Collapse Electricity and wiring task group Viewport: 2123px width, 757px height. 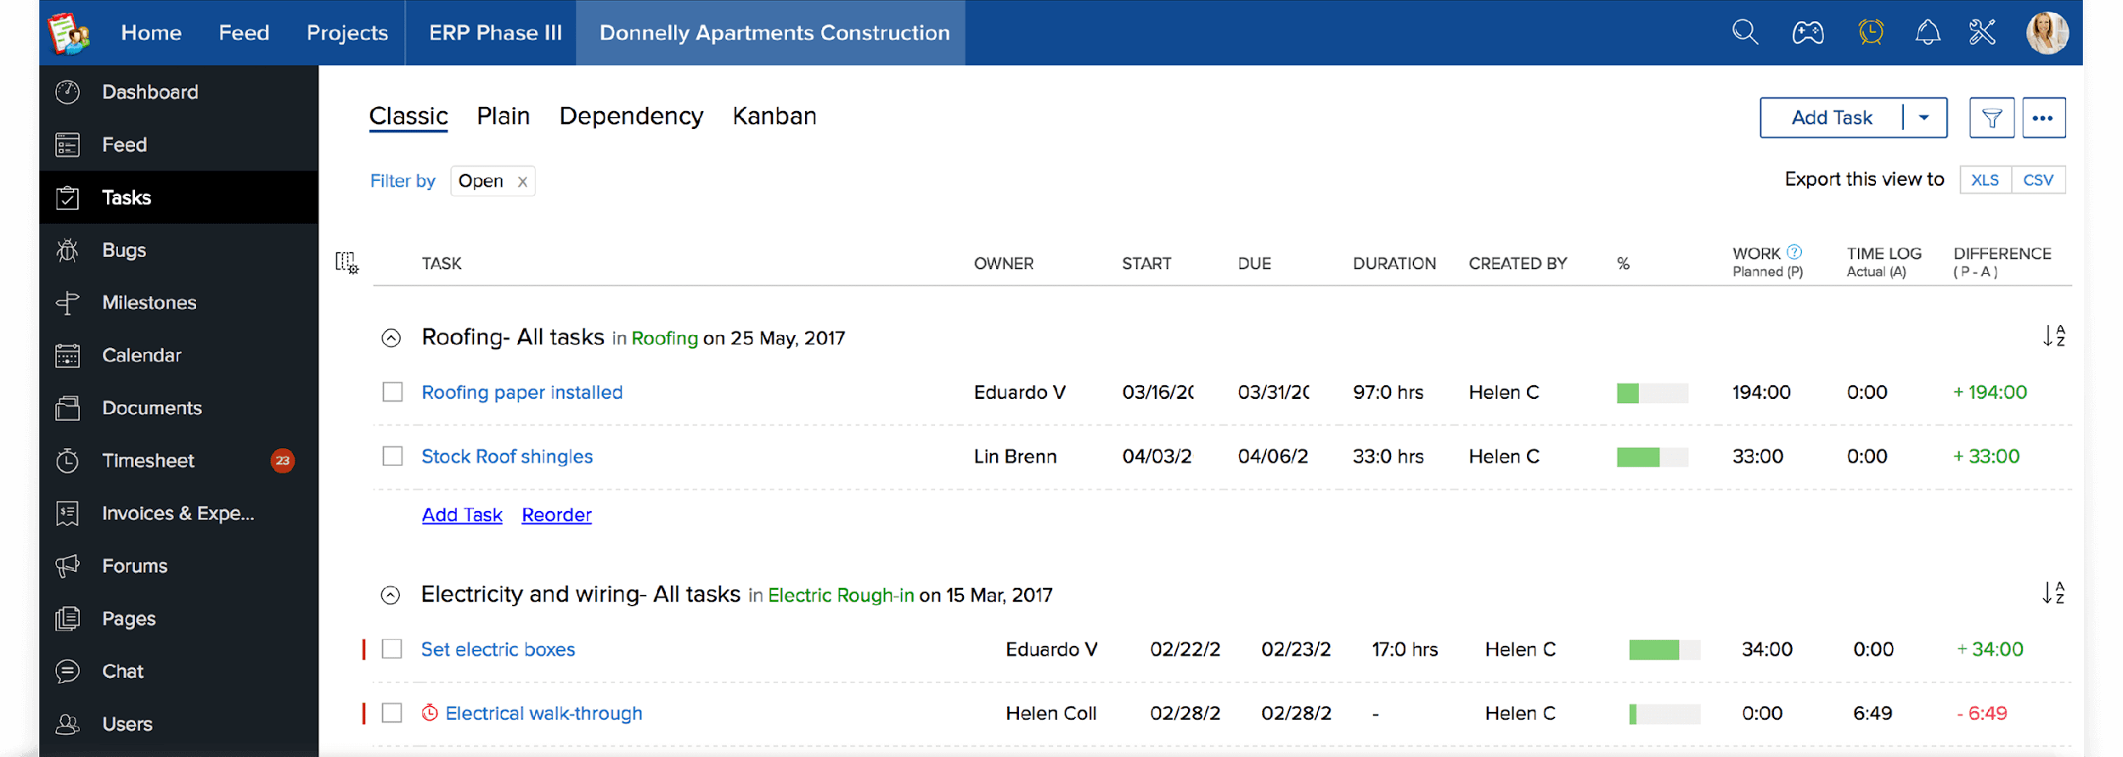coord(390,596)
